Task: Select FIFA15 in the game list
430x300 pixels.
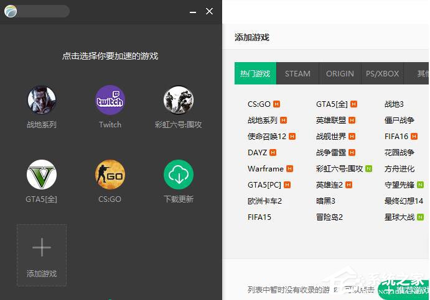Action: (x=259, y=217)
